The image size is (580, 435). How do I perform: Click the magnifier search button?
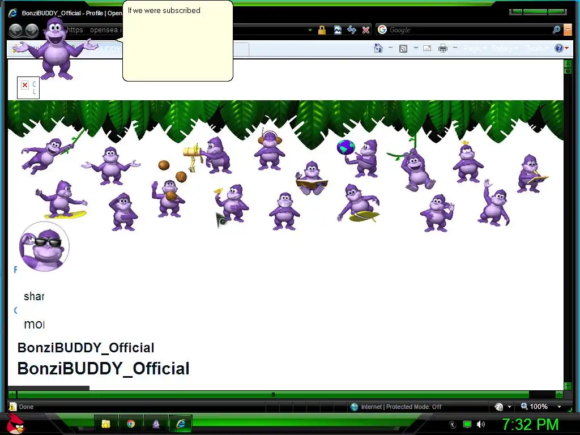[556, 29]
